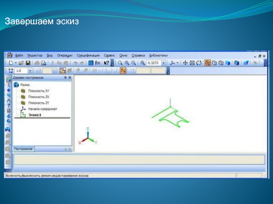The image size is (273, 204).
Task: Select Начало координат in the tree
Action: [x=43, y=109]
